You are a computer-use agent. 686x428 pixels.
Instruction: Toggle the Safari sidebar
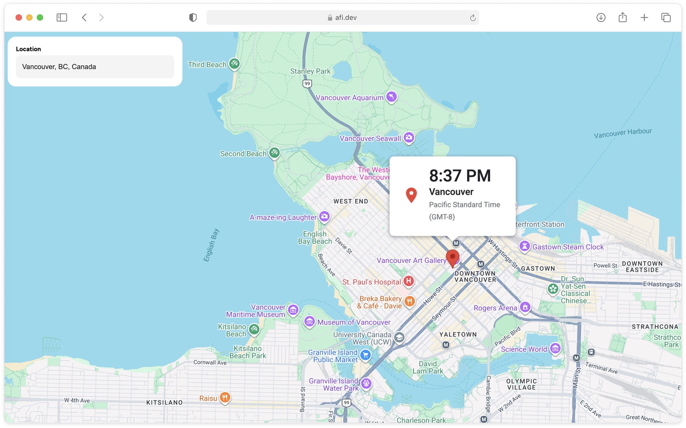(x=62, y=17)
